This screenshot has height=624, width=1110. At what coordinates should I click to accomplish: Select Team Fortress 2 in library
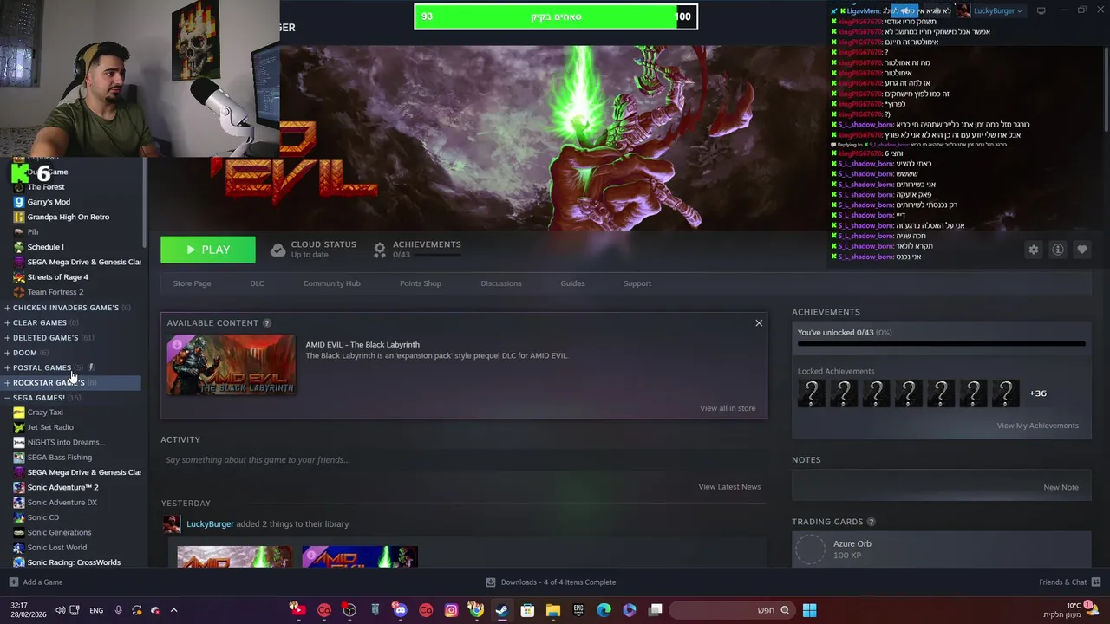[55, 292]
